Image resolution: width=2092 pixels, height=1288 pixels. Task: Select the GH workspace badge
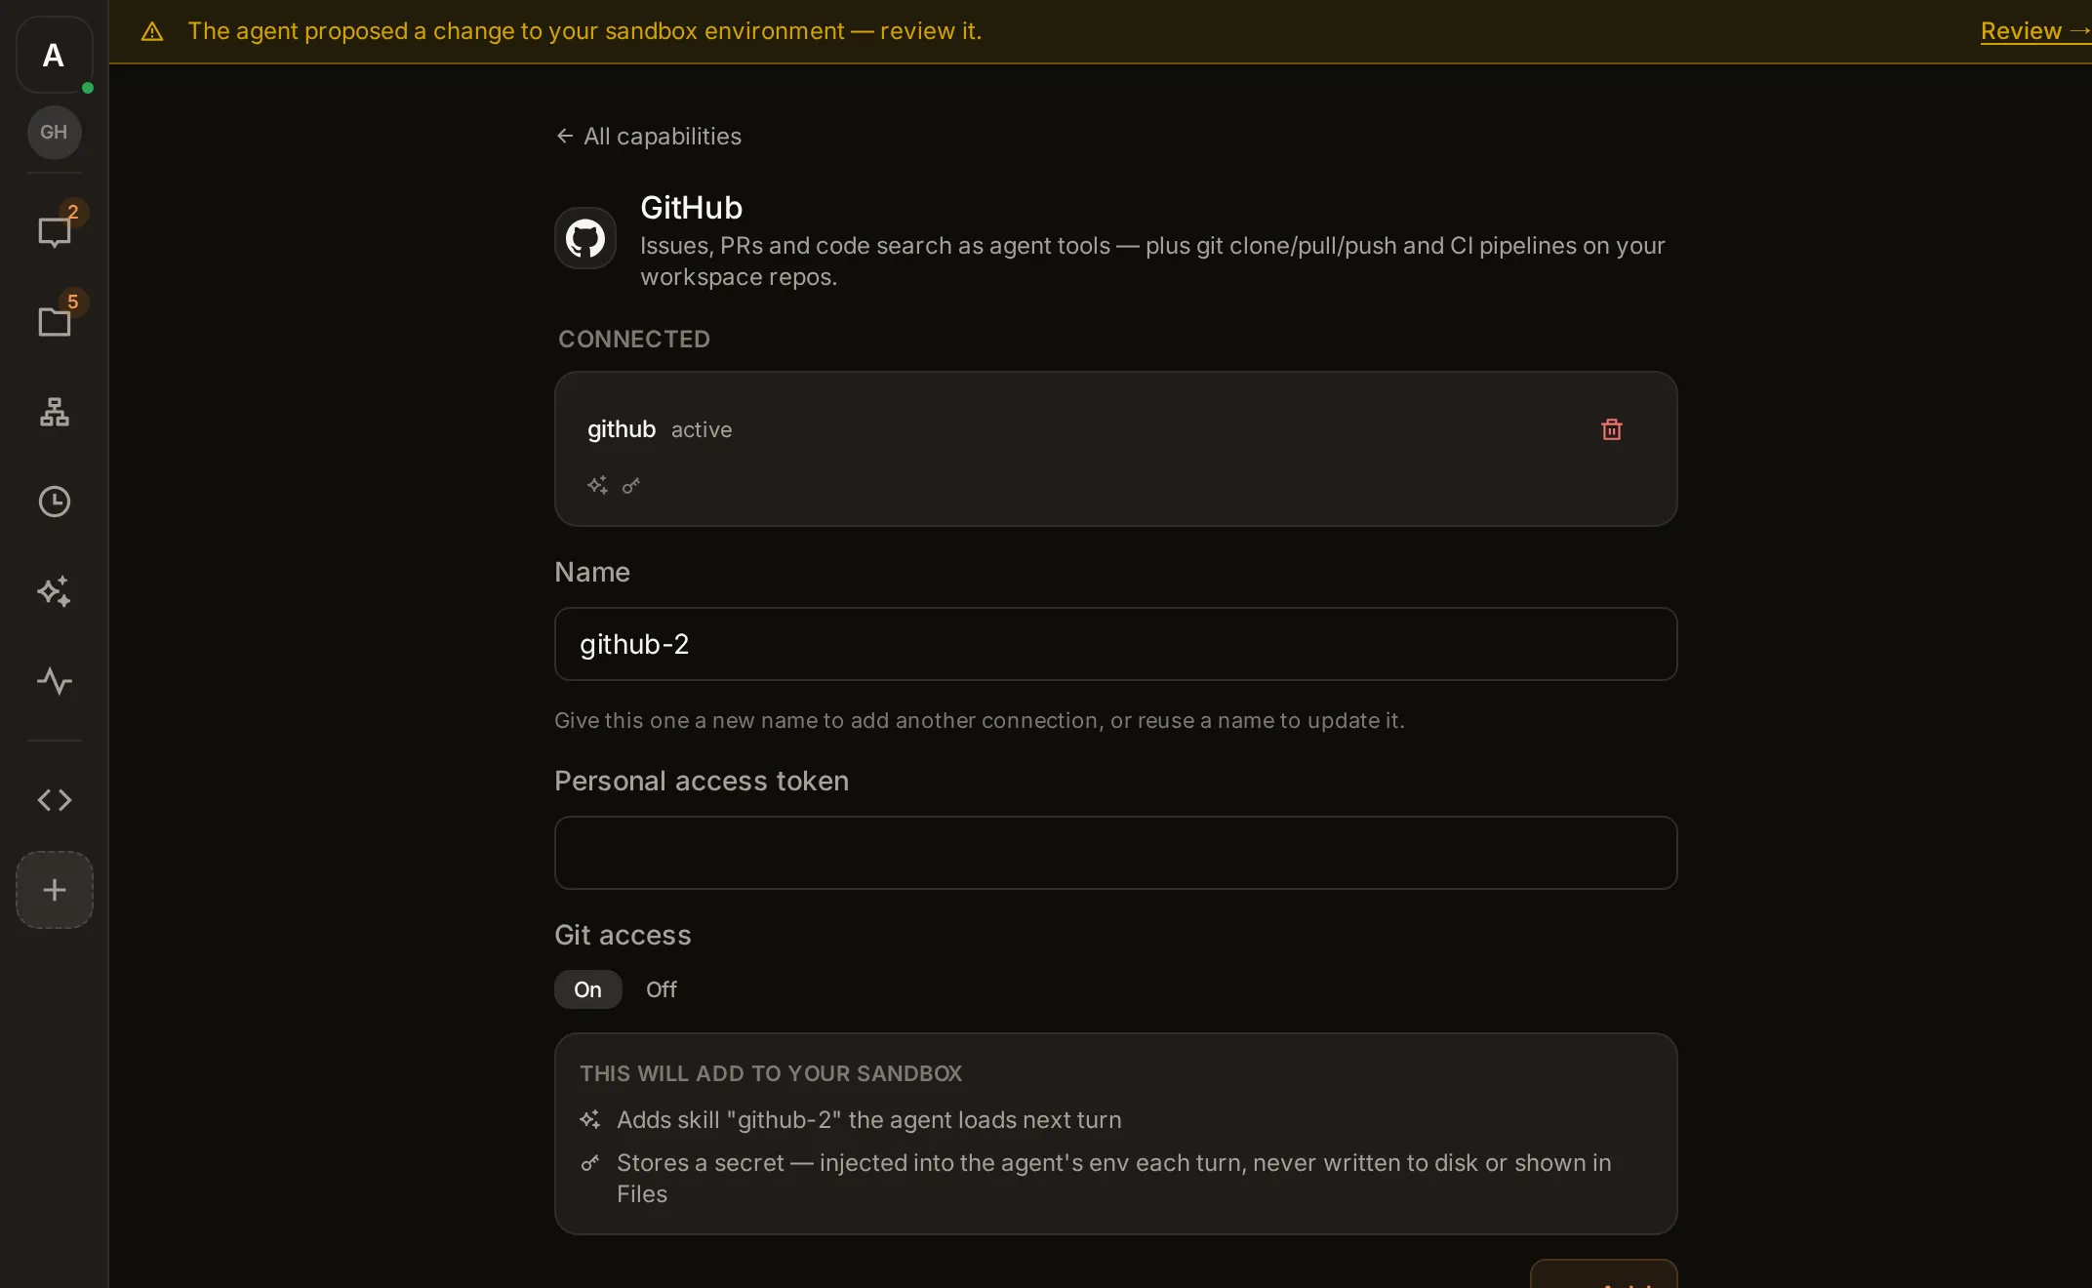pyautogui.click(x=54, y=132)
